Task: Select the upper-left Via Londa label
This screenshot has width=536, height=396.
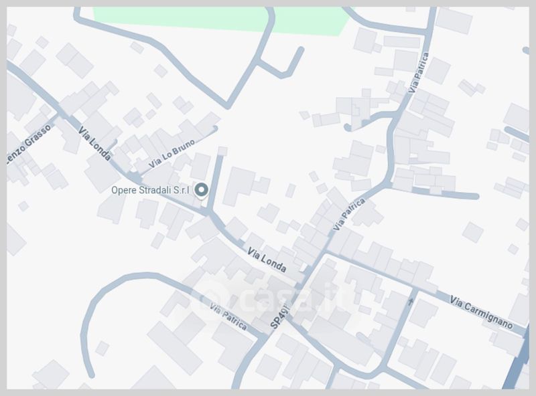Action: pyautogui.click(x=94, y=144)
